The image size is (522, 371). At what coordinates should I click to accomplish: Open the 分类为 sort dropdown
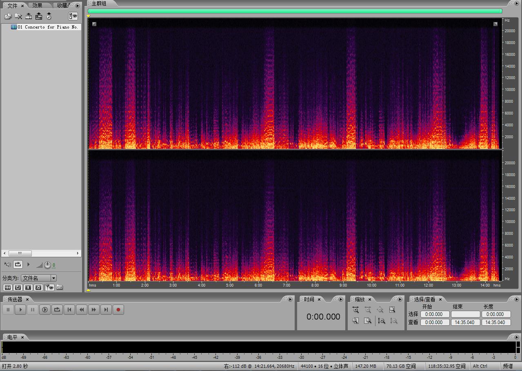[39, 278]
